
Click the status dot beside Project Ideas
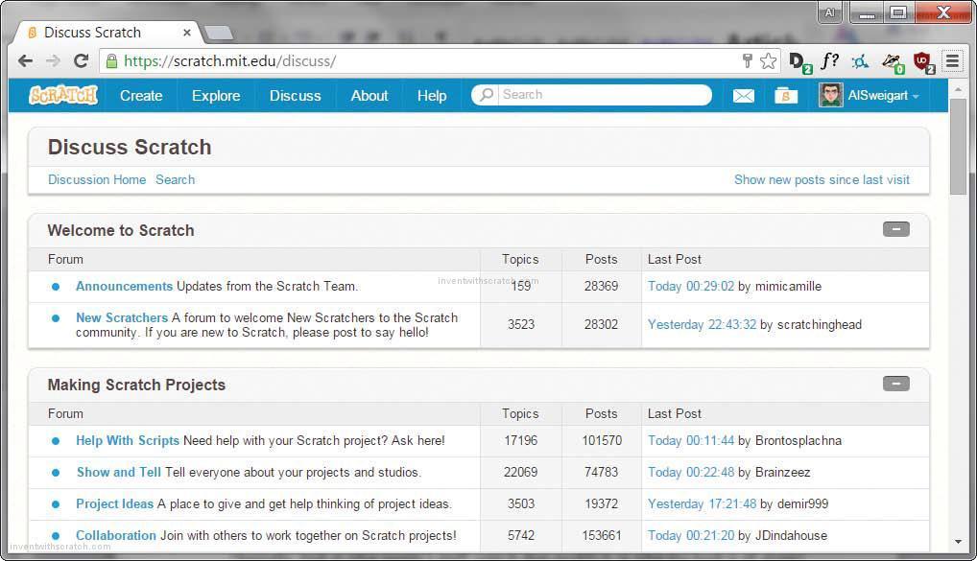56,504
